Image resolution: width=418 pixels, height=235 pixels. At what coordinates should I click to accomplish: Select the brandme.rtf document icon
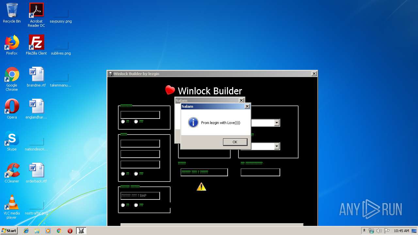click(36, 77)
